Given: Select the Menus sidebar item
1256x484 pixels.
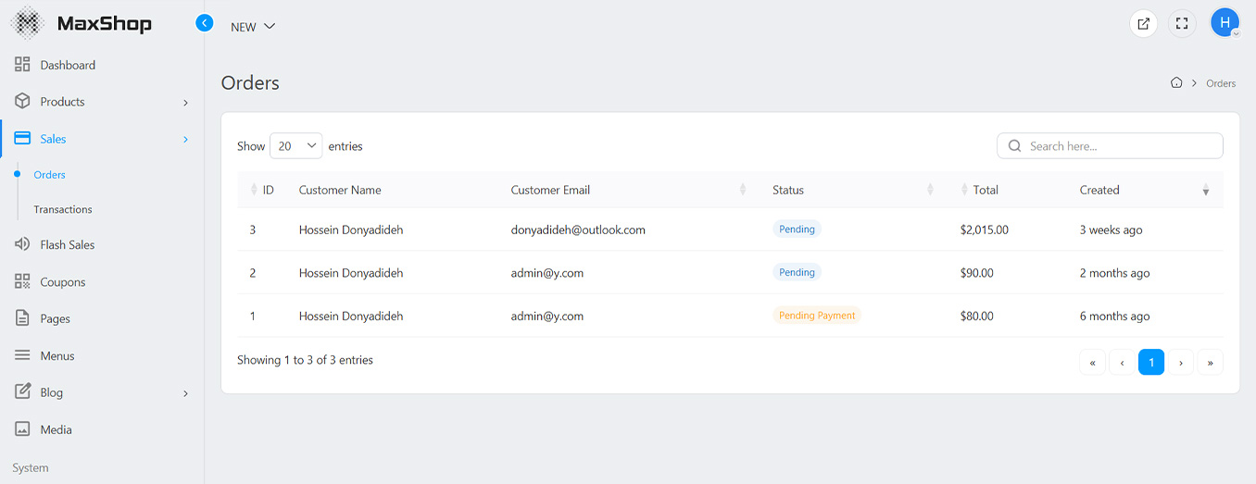Looking at the screenshot, I should (x=57, y=355).
